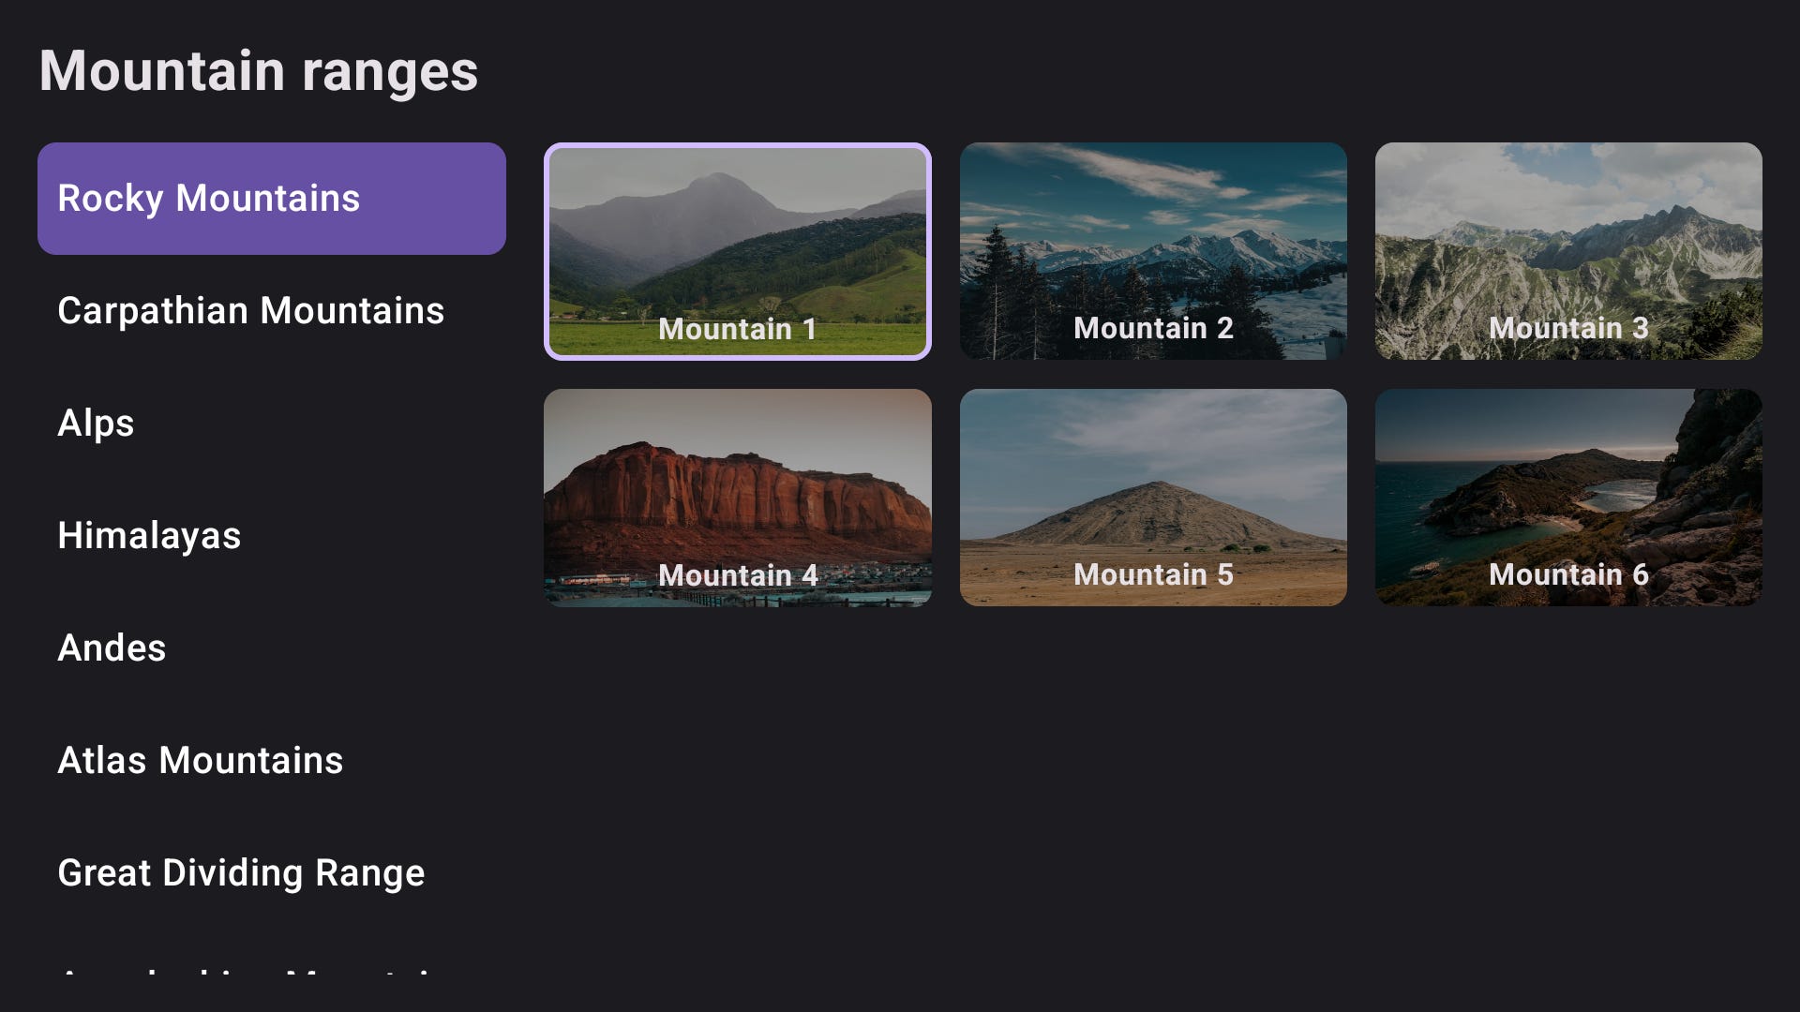Click the Mountain 6 label on its card
Image resolution: width=1800 pixels, height=1012 pixels.
[1570, 574]
